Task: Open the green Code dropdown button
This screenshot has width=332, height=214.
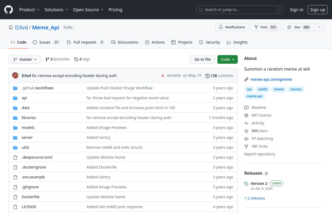Action: coord(227,59)
